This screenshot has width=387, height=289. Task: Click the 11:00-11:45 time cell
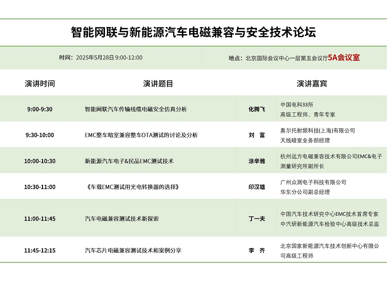(40, 219)
